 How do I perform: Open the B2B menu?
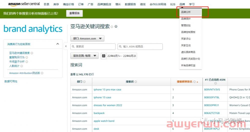coord(173,4)
